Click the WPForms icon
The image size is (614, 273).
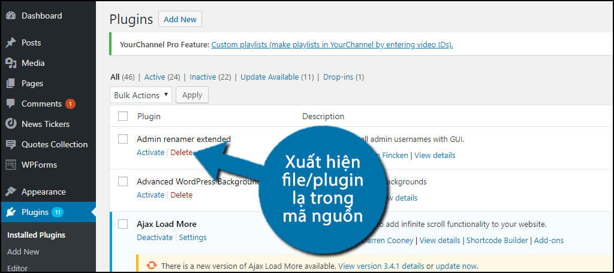click(11, 165)
